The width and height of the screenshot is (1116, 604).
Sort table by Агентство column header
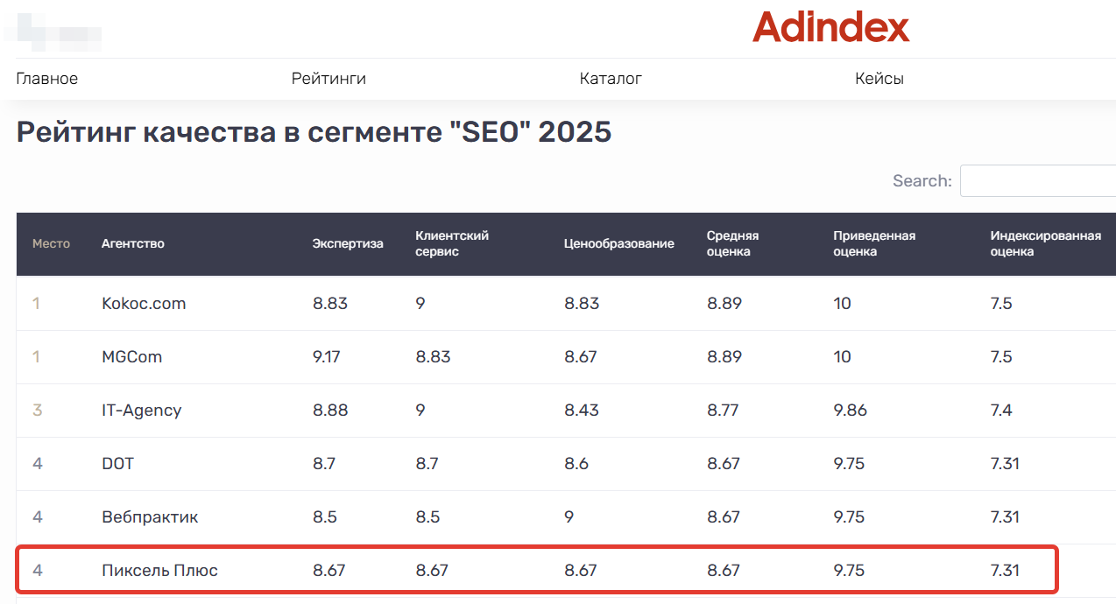[133, 243]
